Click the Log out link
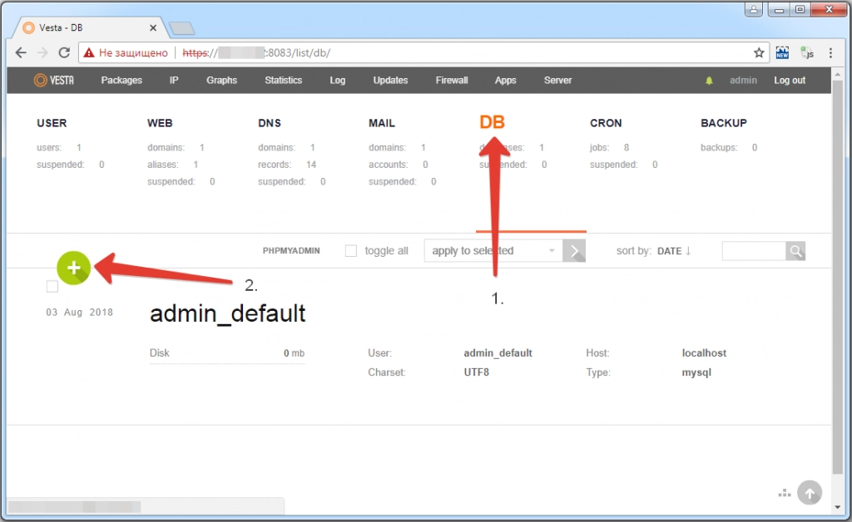Image resolution: width=852 pixels, height=522 pixels. point(790,81)
